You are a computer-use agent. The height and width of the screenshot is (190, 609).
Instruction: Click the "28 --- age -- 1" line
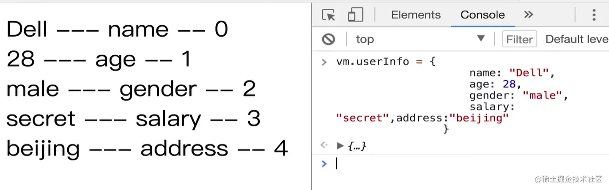click(x=99, y=59)
